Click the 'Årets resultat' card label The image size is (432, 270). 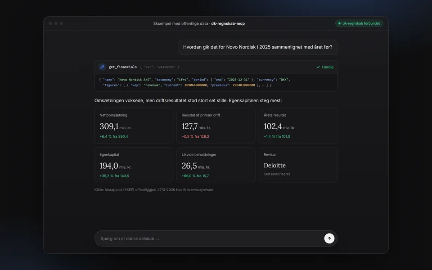coord(274,115)
